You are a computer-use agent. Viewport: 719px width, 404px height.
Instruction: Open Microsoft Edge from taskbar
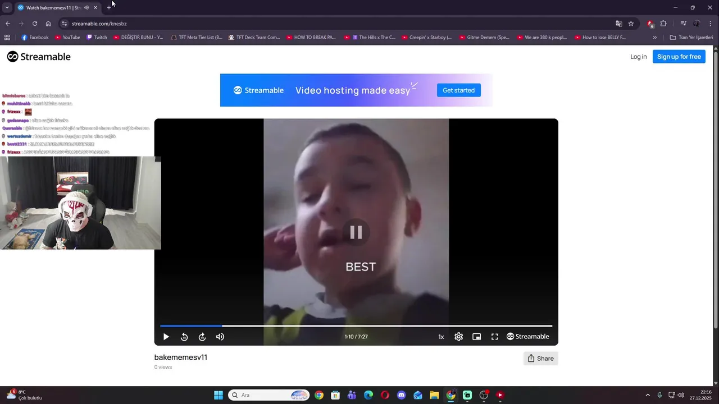pyautogui.click(x=368, y=395)
